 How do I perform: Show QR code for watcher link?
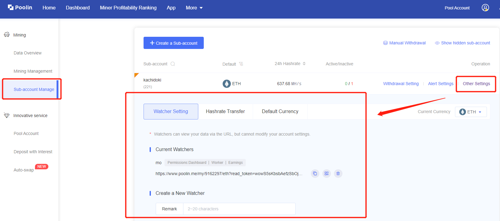[x=327, y=174]
